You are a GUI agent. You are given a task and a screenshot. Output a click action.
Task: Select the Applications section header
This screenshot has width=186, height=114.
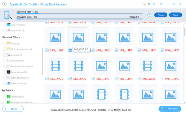(8, 90)
